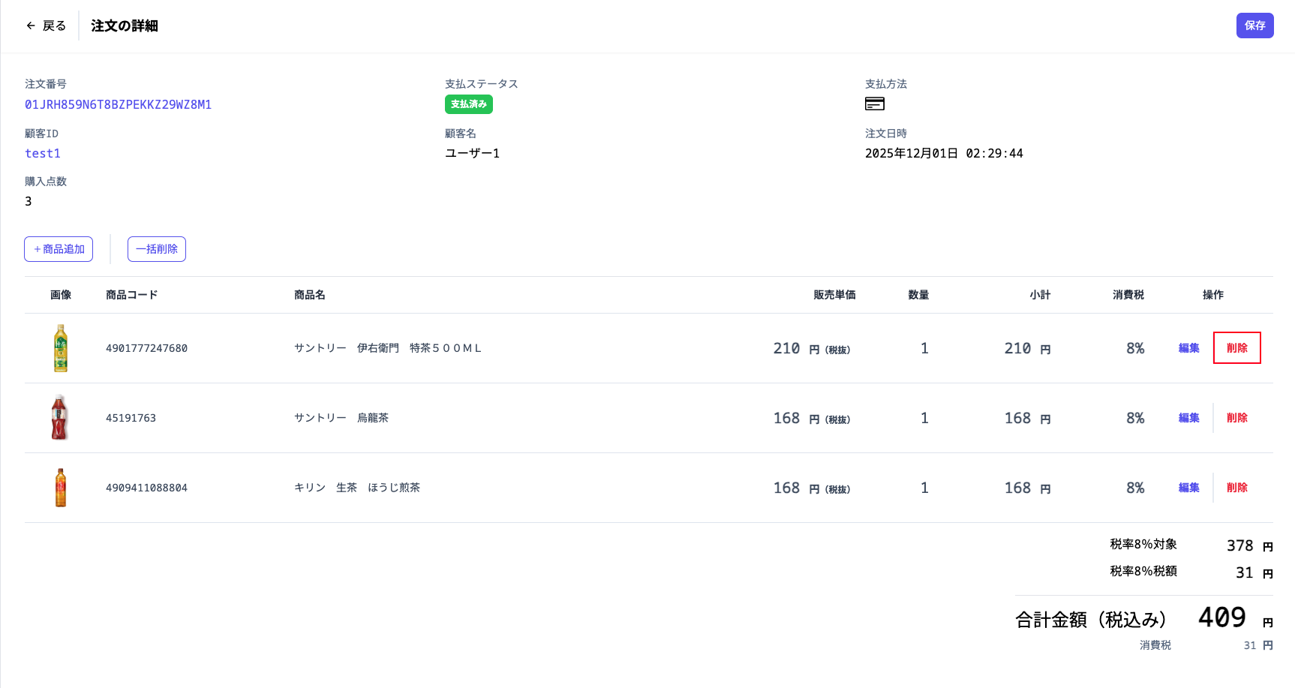Open the 烏龍茶 red bottle thumbnail
The width and height of the screenshot is (1295, 688).
pyautogui.click(x=60, y=417)
